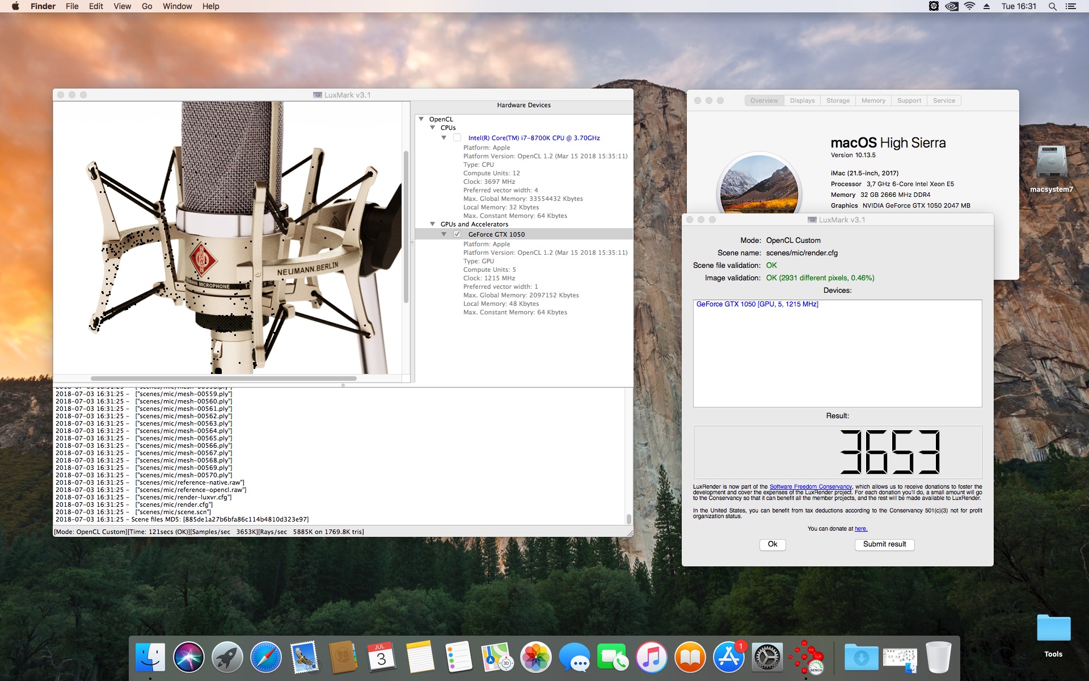Open Safari from the dock

click(x=265, y=658)
